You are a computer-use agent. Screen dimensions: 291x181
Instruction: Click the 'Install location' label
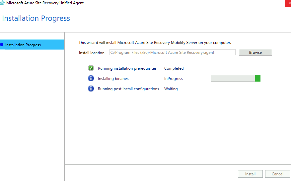pyautogui.click(x=92, y=53)
